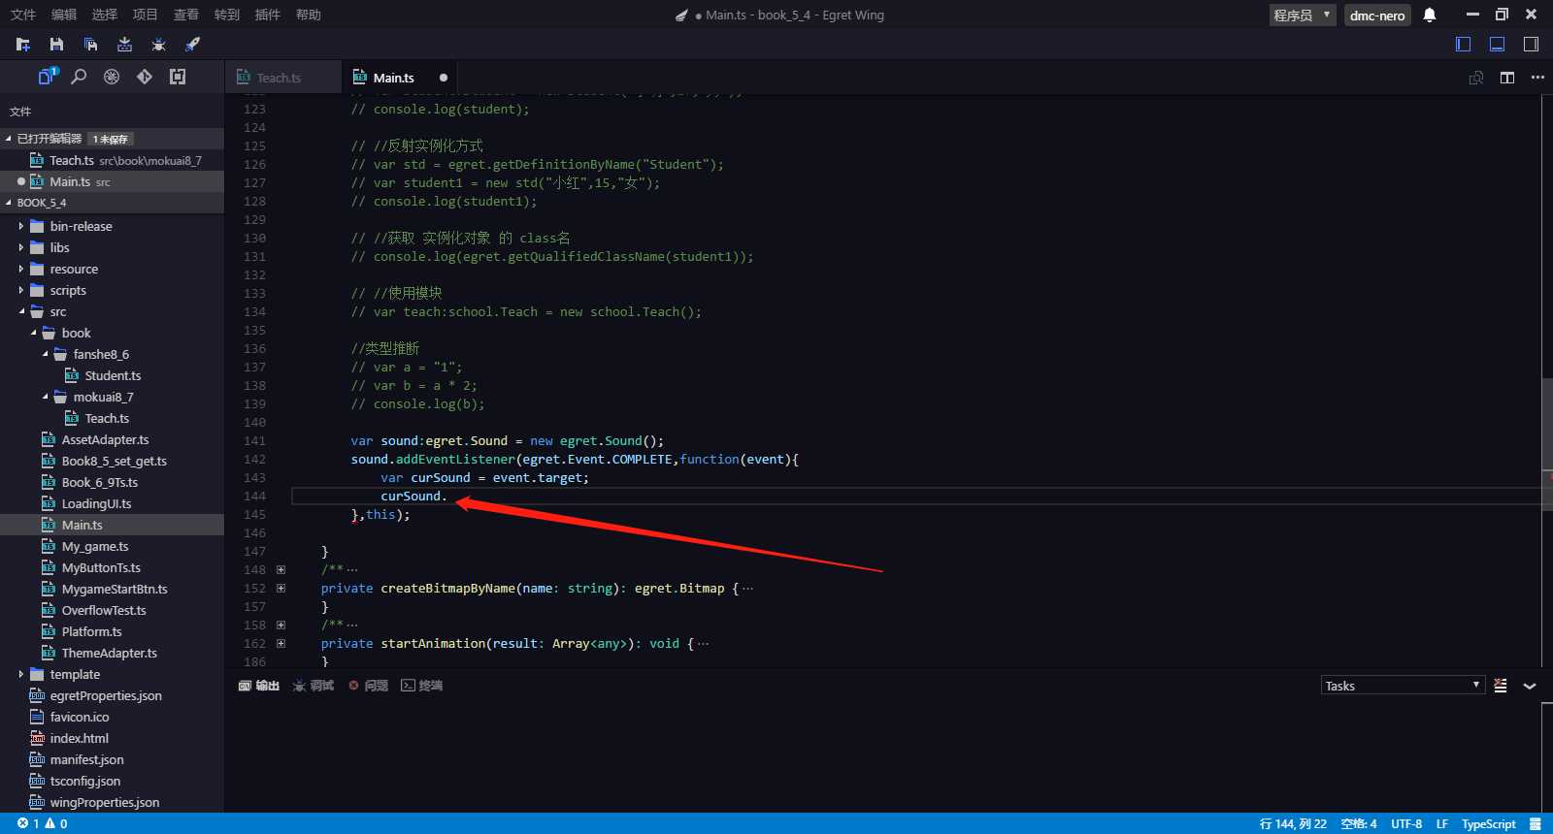Close the unsaved Main.ts tab
Screen dimensions: 1553x834
[x=444, y=78]
